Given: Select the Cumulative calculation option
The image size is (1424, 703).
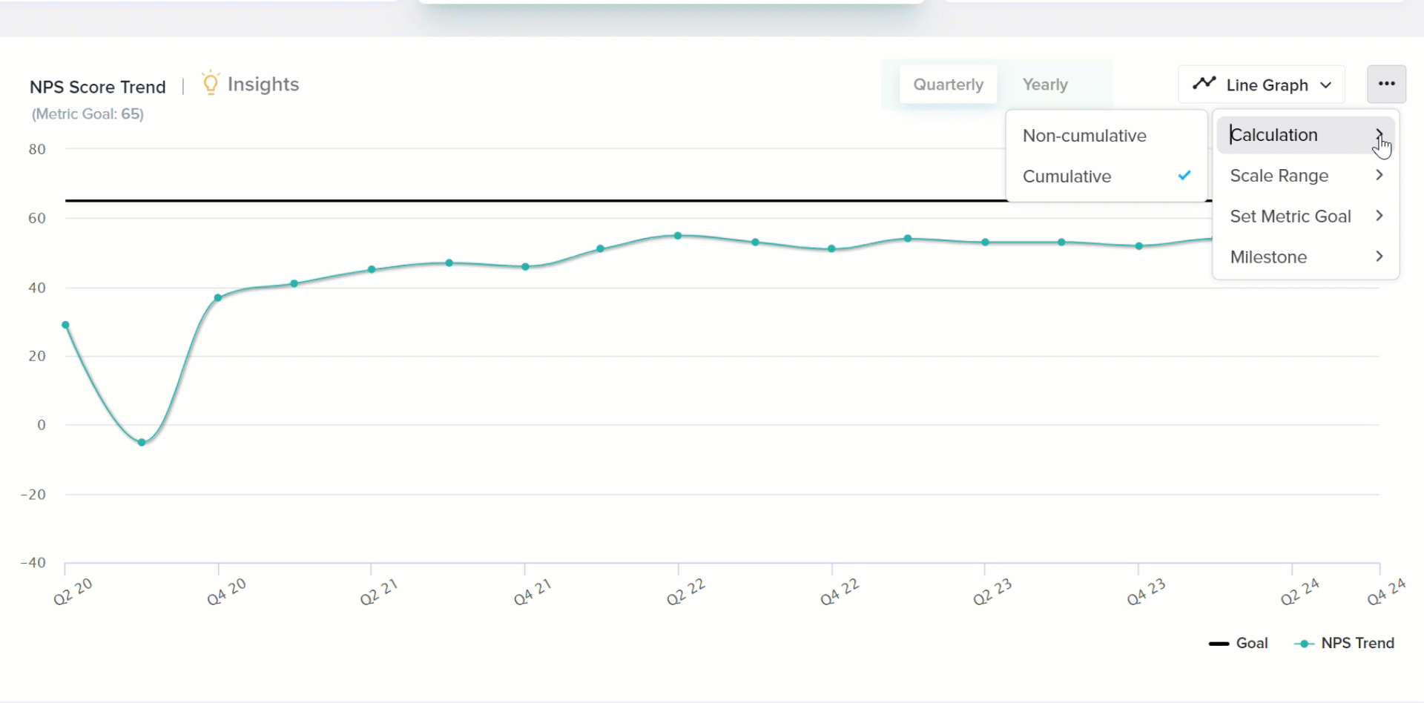Looking at the screenshot, I should click(x=1067, y=176).
